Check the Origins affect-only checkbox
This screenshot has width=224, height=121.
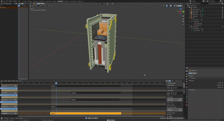(222, 83)
